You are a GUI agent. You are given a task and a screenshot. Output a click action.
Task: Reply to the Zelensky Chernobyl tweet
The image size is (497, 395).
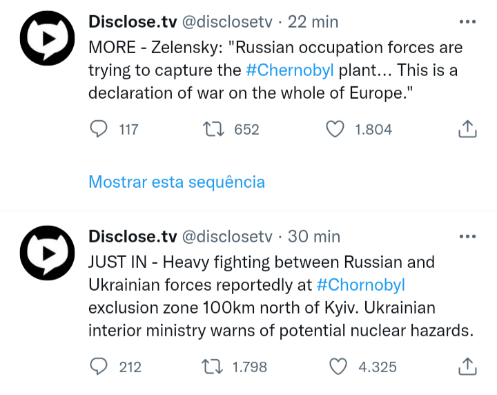click(100, 129)
